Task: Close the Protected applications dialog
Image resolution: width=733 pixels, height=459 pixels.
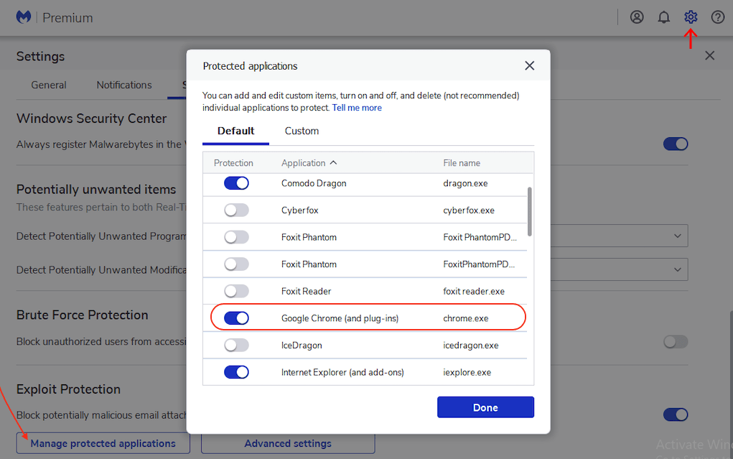Action: coord(529,65)
